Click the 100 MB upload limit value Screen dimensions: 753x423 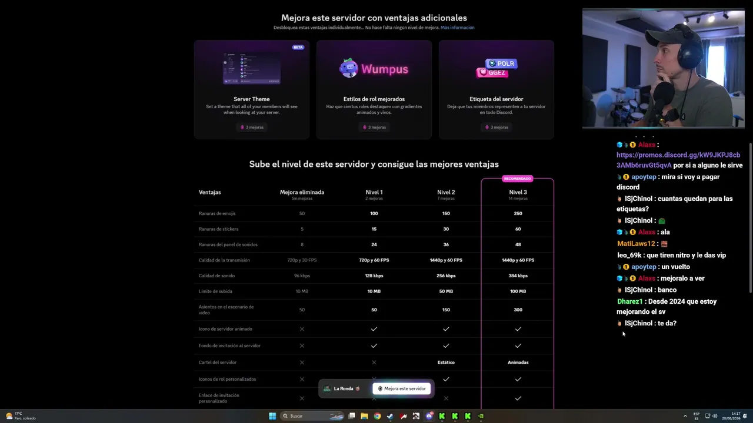(518, 291)
